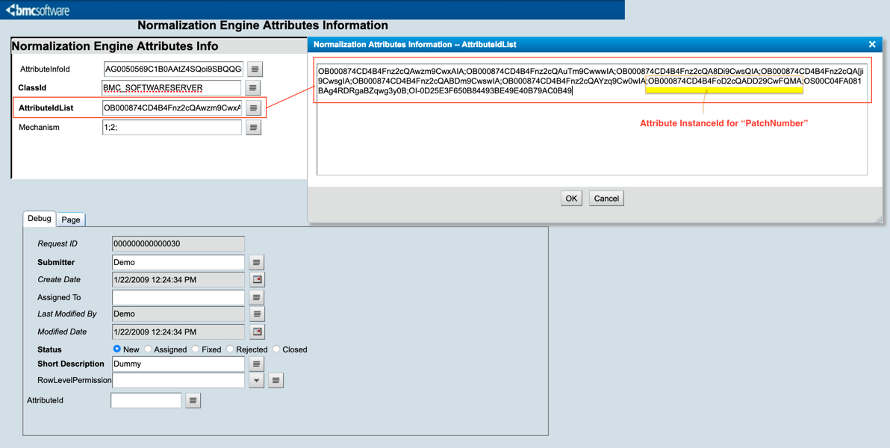Click into the Short Description input field
The height and width of the screenshot is (448, 890).
pyautogui.click(x=178, y=364)
